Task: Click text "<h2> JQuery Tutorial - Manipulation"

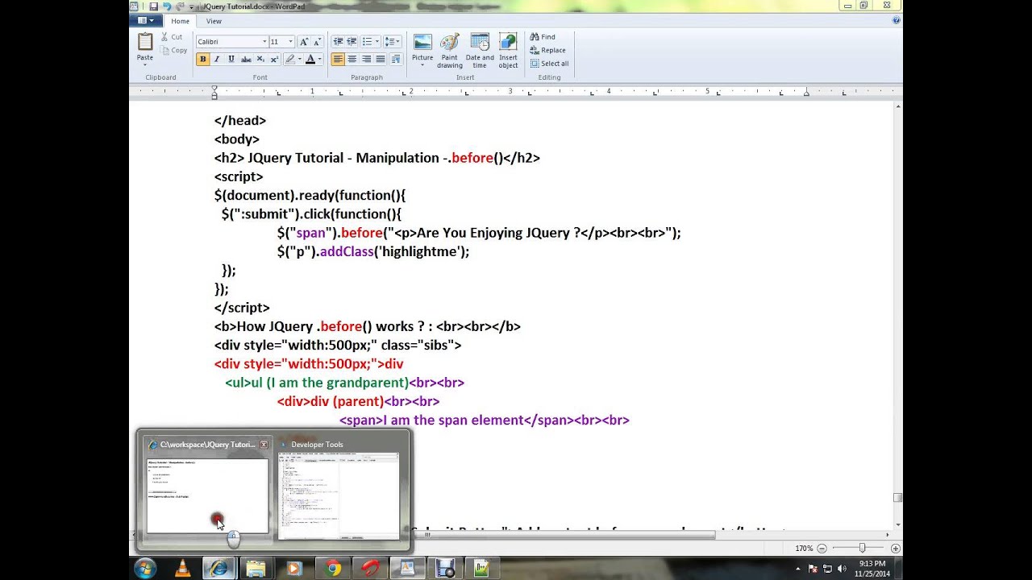Action: click(x=328, y=158)
